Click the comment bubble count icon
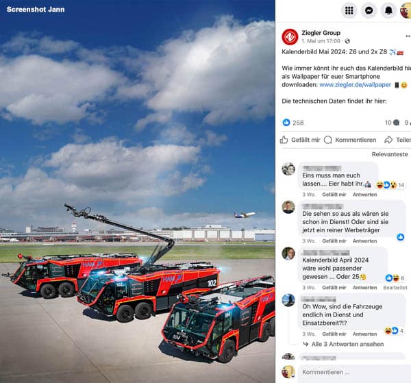 click(397, 123)
